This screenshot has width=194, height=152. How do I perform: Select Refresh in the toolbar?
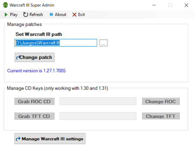[33, 15]
